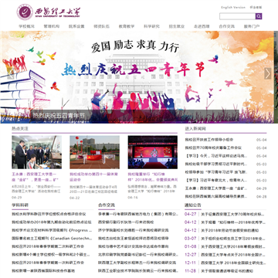Open item mentioning 《Progress journal
Viewport: 278px width, 278px height.
[52, 230]
